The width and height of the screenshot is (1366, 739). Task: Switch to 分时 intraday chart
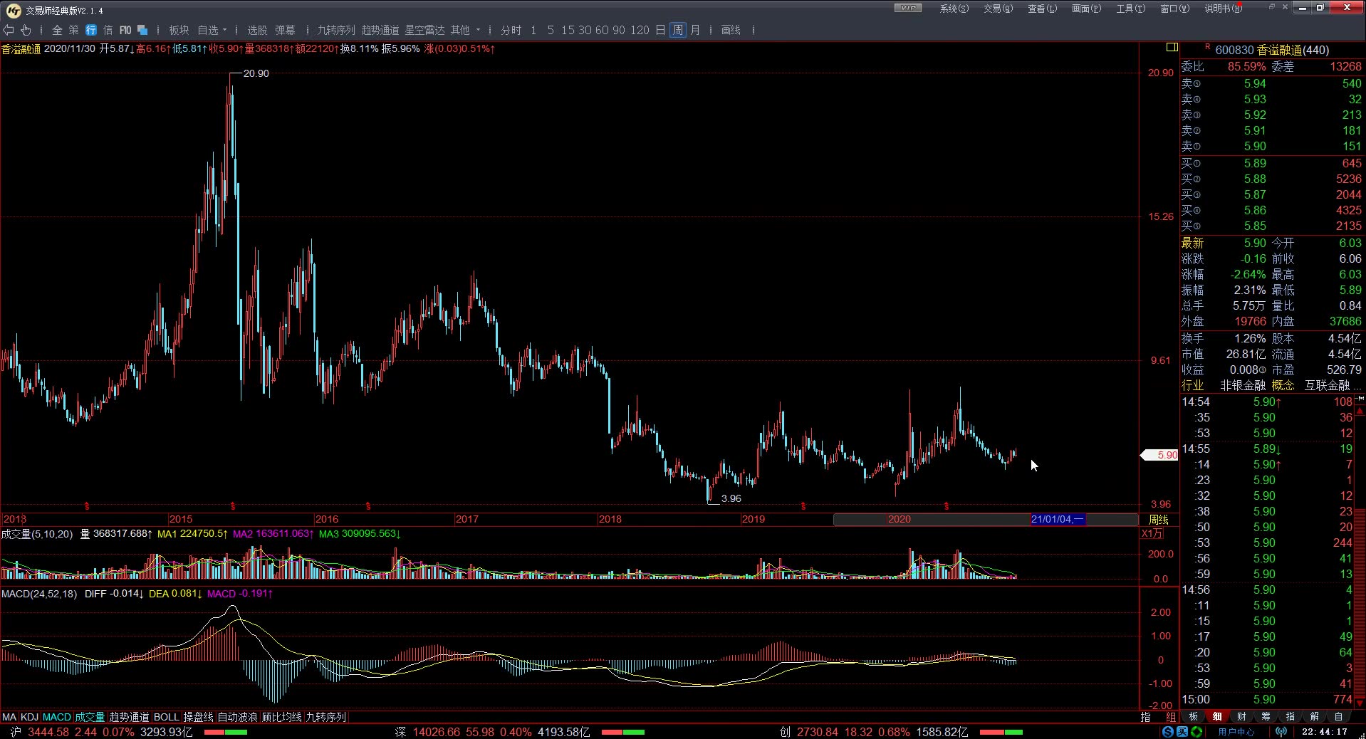(x=511, y=30)
